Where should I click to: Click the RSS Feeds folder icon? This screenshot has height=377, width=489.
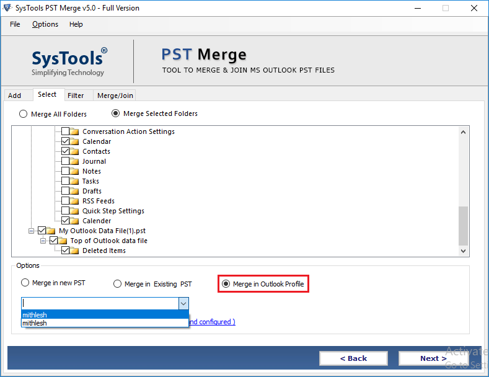[x=74, y=201]
